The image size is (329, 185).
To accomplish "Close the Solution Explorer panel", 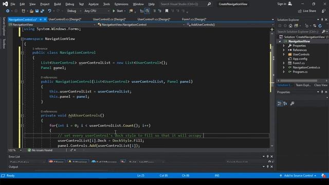I will coord(326,20).
